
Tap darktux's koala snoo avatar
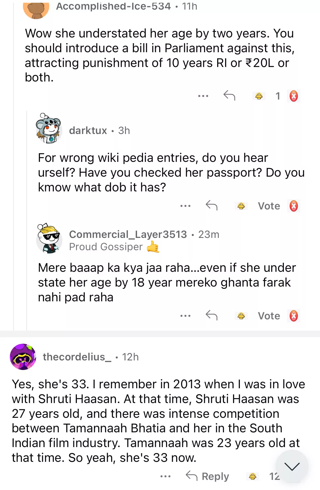(x=49, y=129)
